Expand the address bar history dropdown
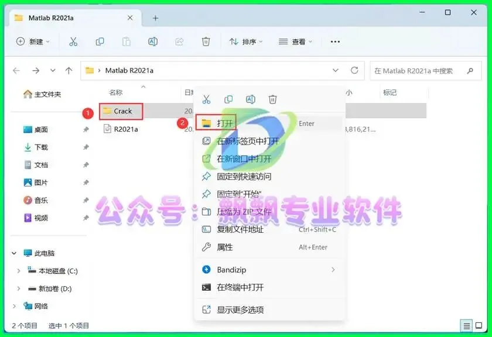Screen dimensions: 492x337 click(x=336, y=70)
